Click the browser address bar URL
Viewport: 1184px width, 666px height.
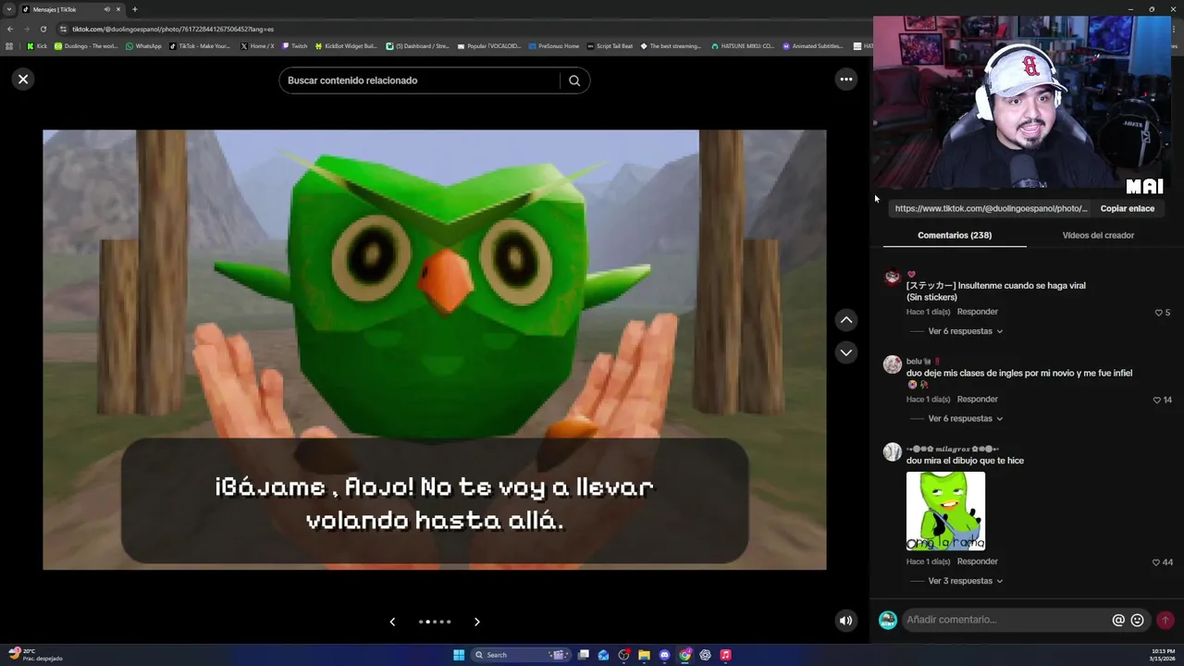click(173, 29)
